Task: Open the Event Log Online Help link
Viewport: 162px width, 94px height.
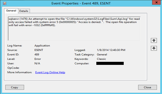Action: (x=50, y=72)
